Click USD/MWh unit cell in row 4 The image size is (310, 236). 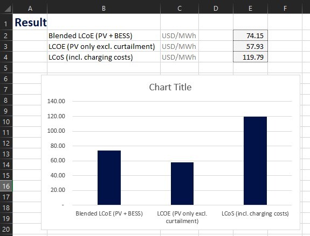tap(180, 57)
